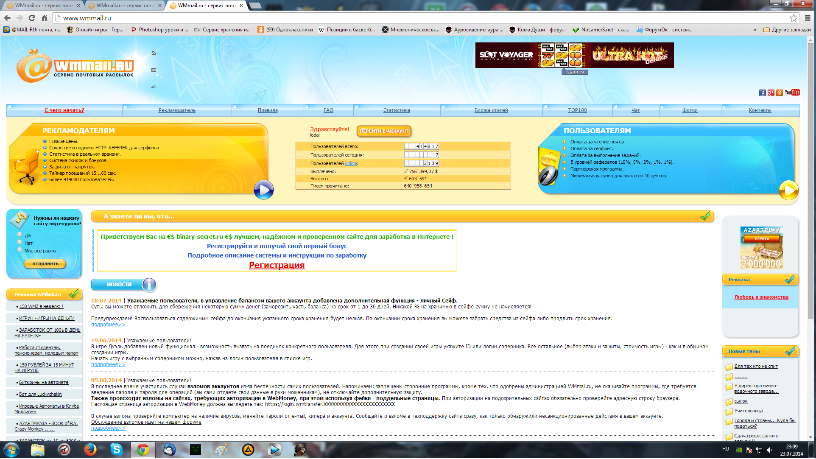The width and height of the screenshot is (816, 459).
Task: Open 'Другие закладки' bookmarks folder
Action: [x=787, y=30]
